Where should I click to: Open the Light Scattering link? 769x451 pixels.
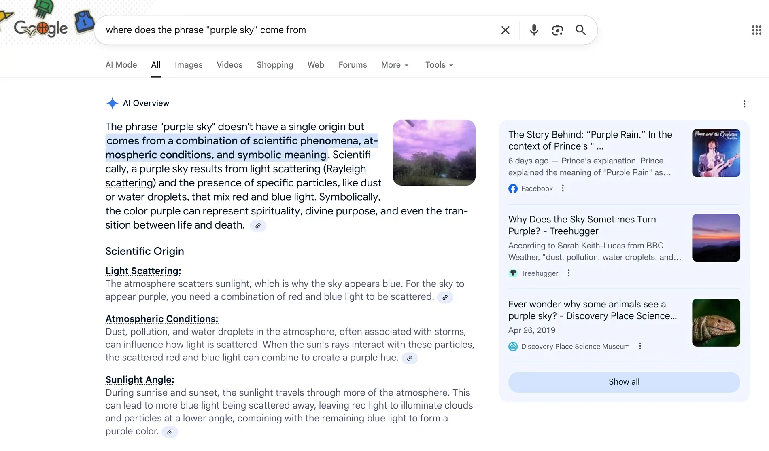(143, 271)
